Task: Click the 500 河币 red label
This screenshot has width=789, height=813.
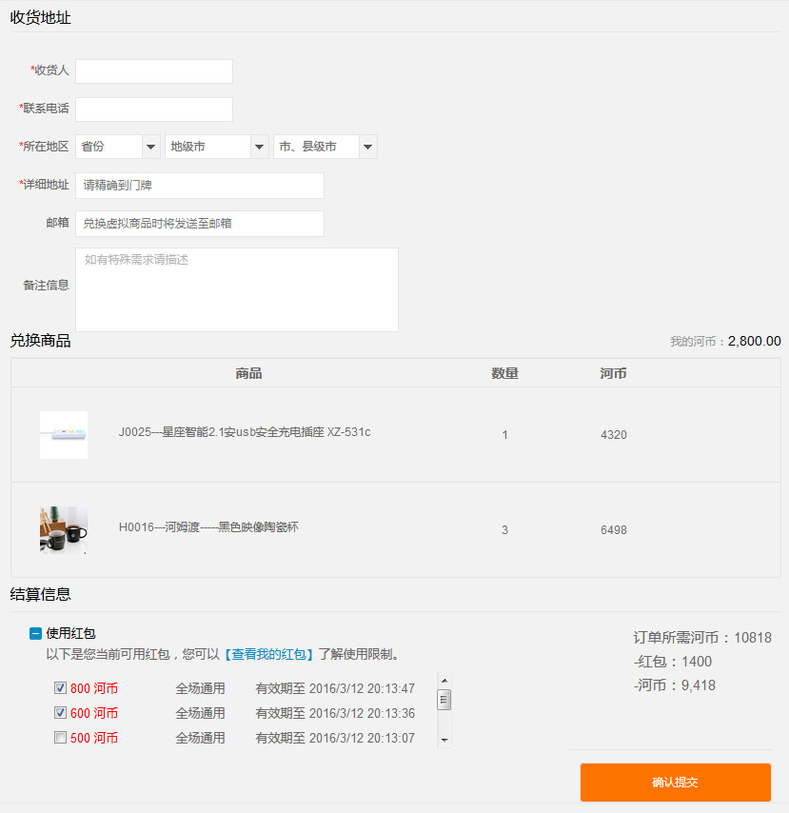Action: [x=94, y=738]
